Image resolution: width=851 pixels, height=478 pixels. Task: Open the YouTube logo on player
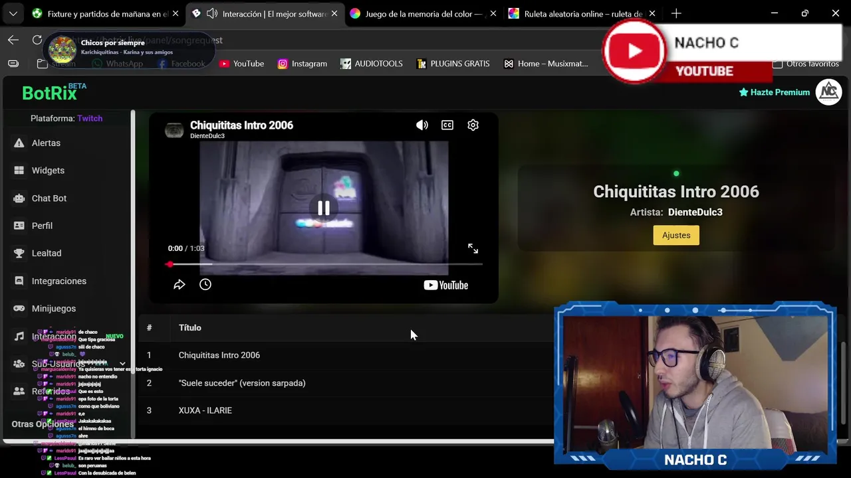[x=446, y=285]
